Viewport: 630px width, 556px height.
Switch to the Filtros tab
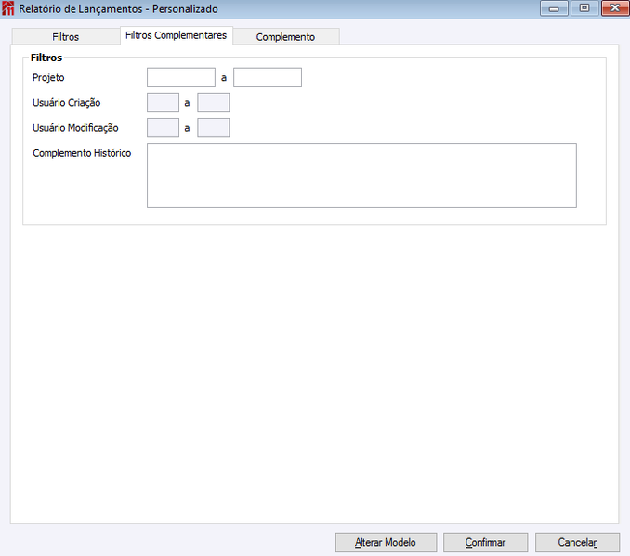click(66, 36)
